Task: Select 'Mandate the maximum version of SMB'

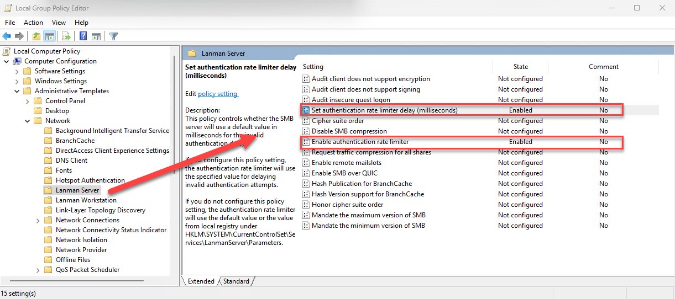Action: [x=369, y=215]
